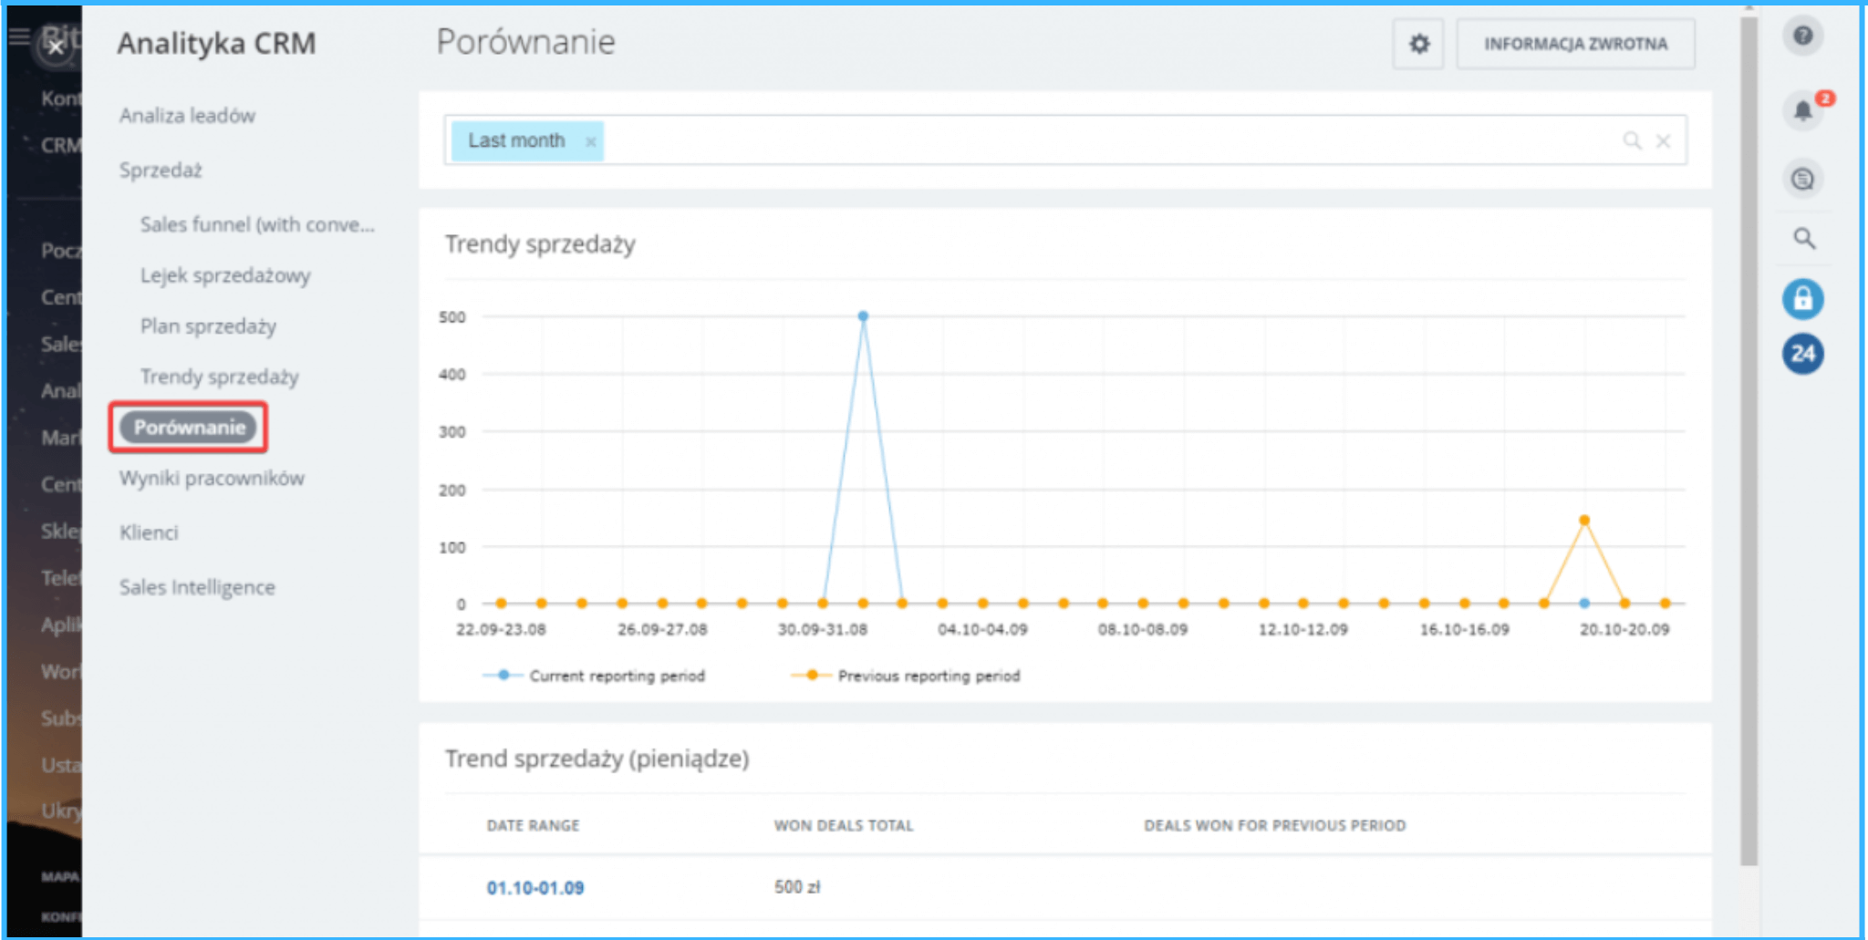Open the Bitrix 24 round icon
The image size is (1868, 940).
[x=1802, y=354]
